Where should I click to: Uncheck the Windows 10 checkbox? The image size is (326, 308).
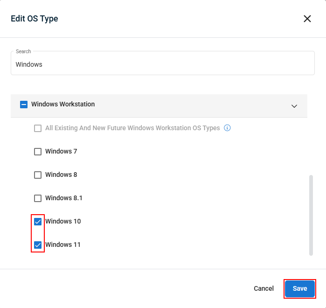tap(38, 222)
